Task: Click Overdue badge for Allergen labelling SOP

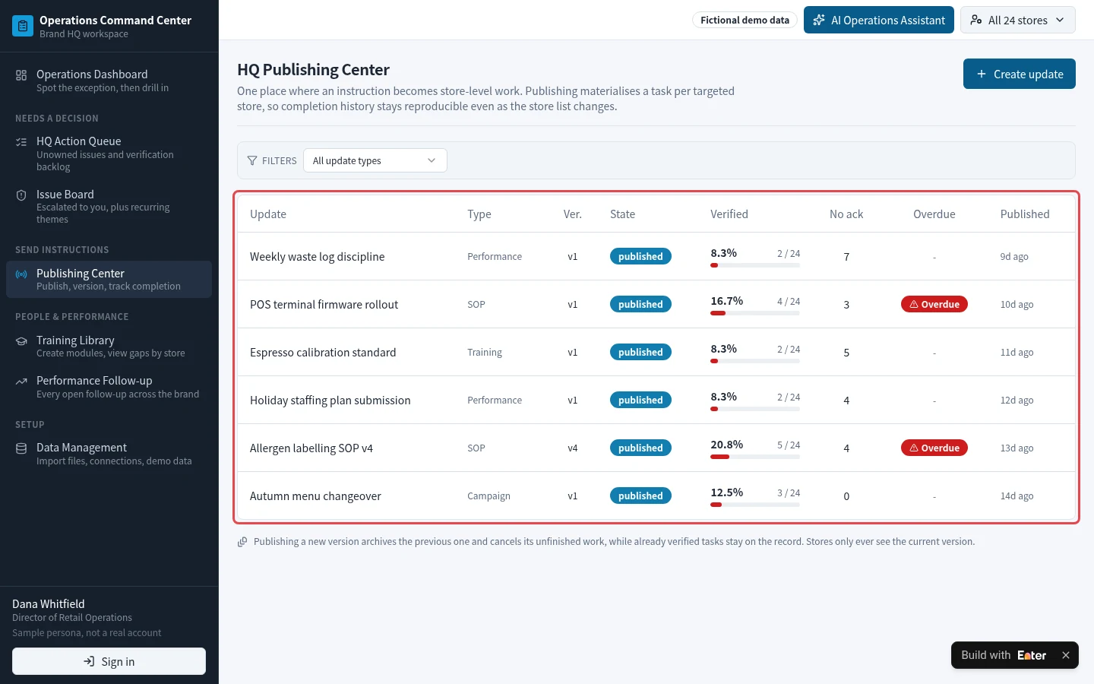Action: (x=934, y=448)
